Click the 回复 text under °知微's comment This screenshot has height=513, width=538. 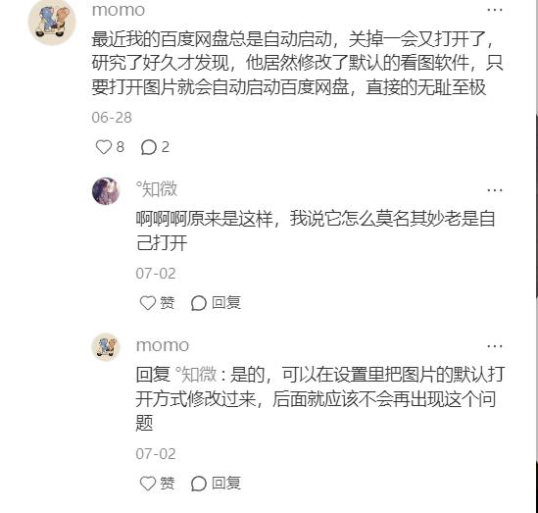[226, 302]
